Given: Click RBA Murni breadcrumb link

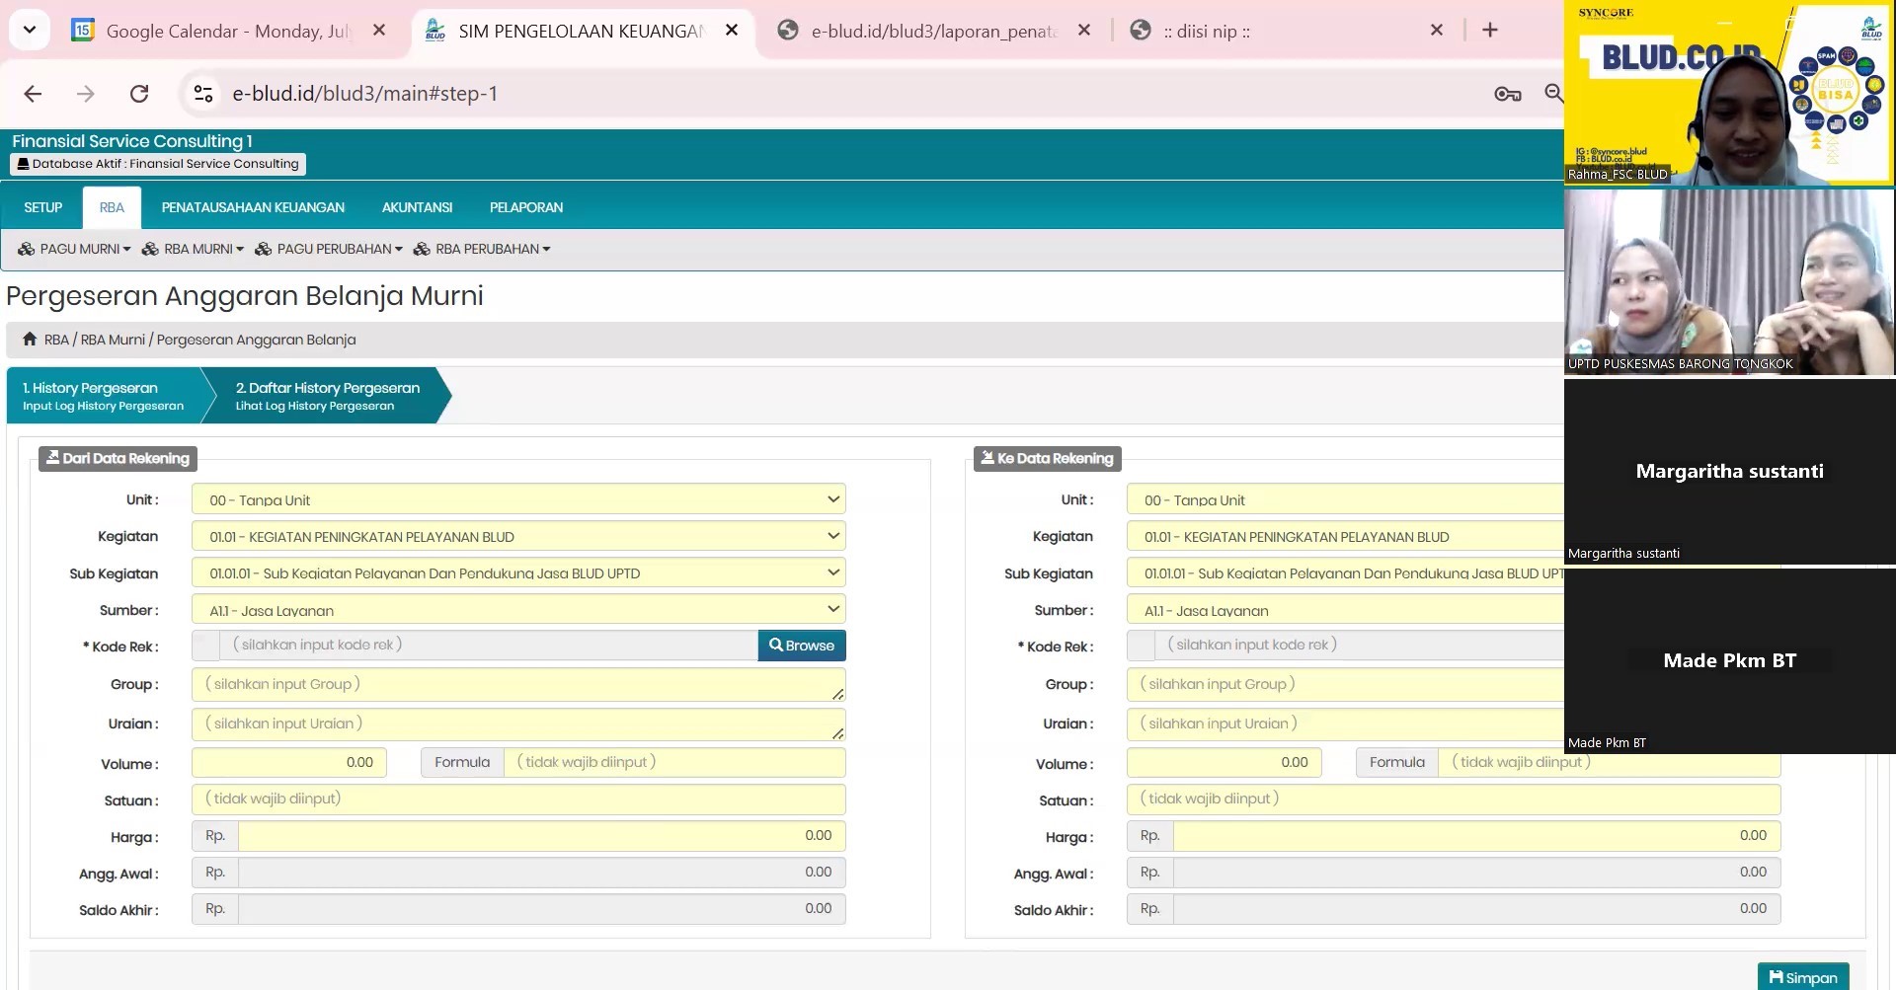Looking at the screenshot, I should coord(113,340).
